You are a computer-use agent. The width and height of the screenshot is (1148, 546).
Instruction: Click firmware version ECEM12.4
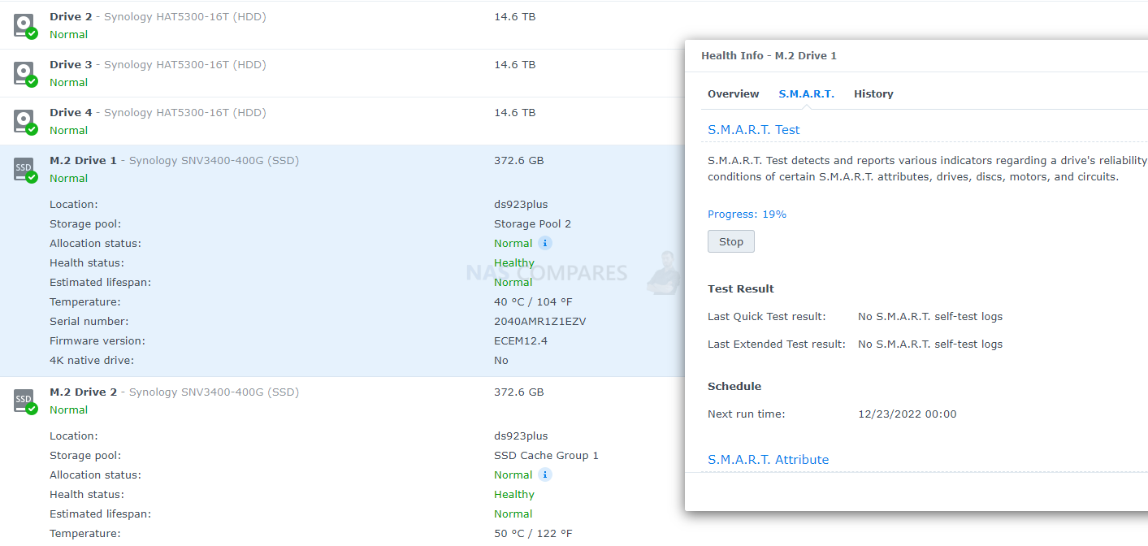coord(521,341)
